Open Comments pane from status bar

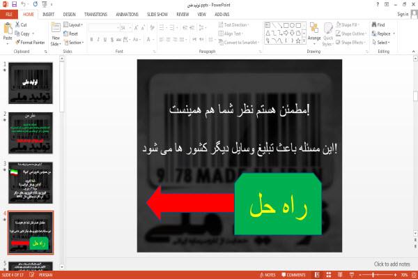click(293, 275)
